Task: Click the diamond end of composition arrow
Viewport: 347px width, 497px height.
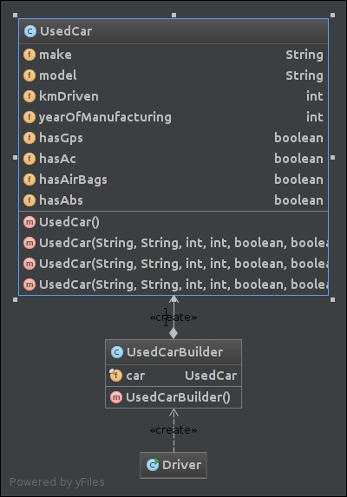Action: coord(173,333)
